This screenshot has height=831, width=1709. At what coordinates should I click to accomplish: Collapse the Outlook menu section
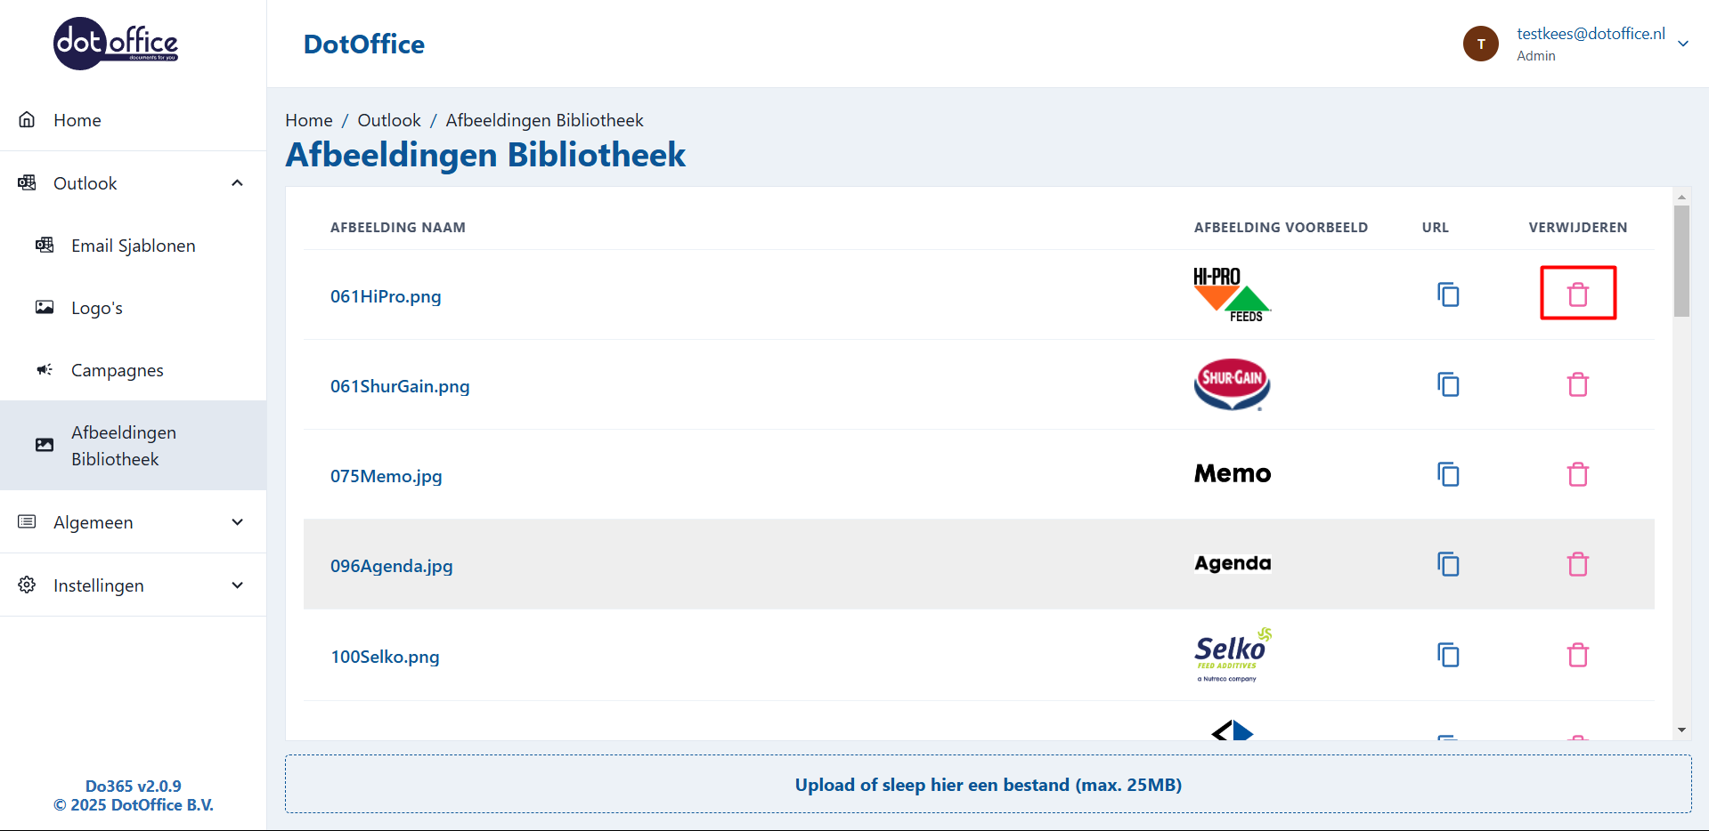[x=237, y=183]
